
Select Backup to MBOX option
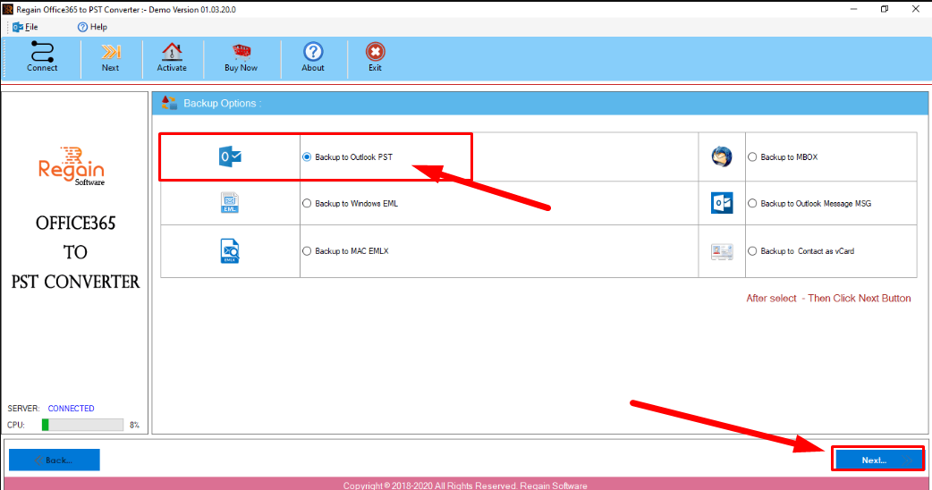point(752,156)
